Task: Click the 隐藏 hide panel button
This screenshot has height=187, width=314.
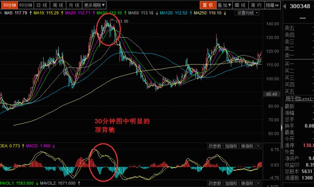Action: [272, 5]
